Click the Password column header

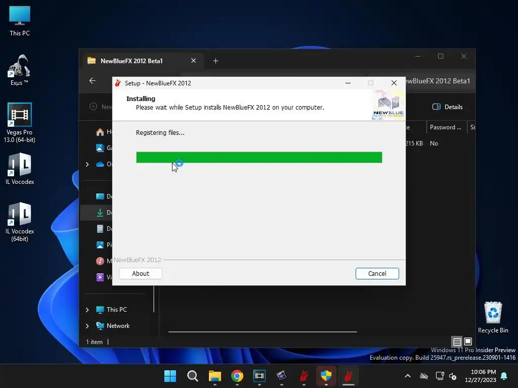click(445, 127)
